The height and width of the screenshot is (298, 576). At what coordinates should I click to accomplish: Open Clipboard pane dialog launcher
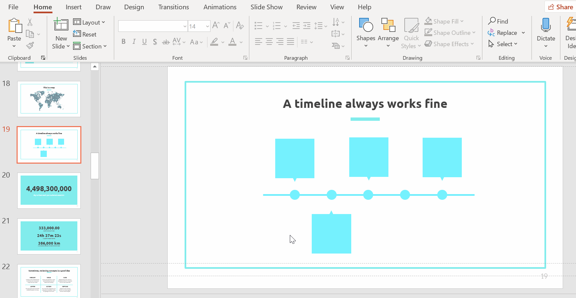pos(43,58)
